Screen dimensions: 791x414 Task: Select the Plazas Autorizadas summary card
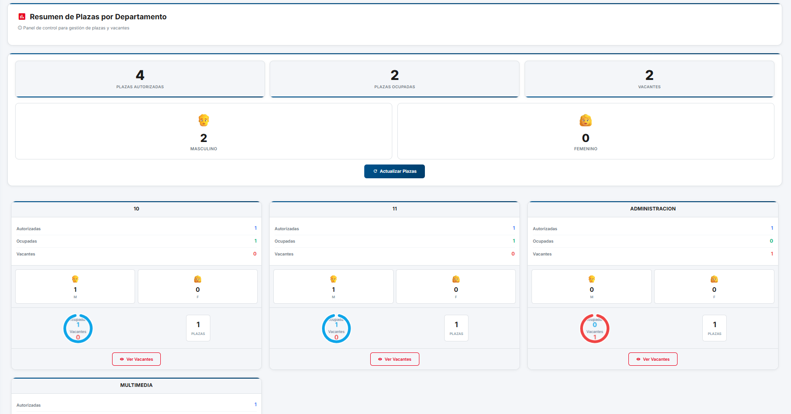pos(140,79)
